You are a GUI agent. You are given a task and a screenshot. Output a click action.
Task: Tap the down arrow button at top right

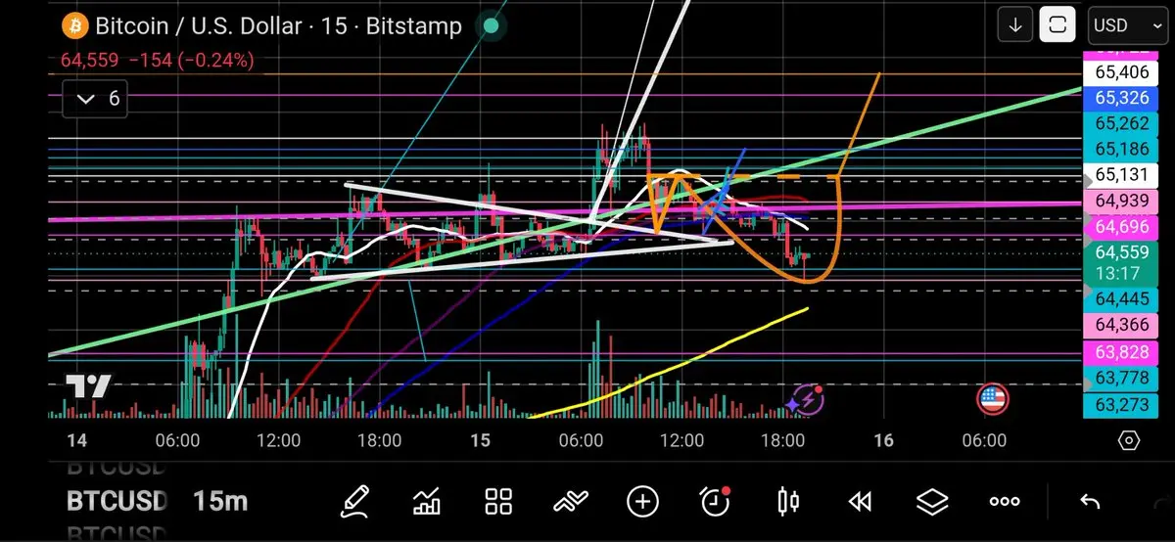coord(1016,25)
